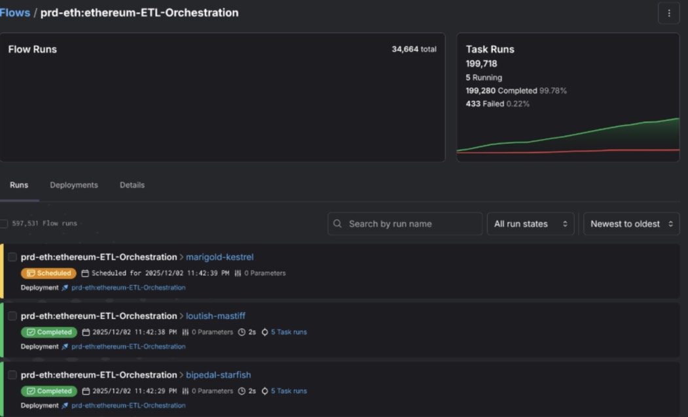Click Completed badge of loutish-mastiff run
This screenshot has width=688, height=417.
click(49, 333)
